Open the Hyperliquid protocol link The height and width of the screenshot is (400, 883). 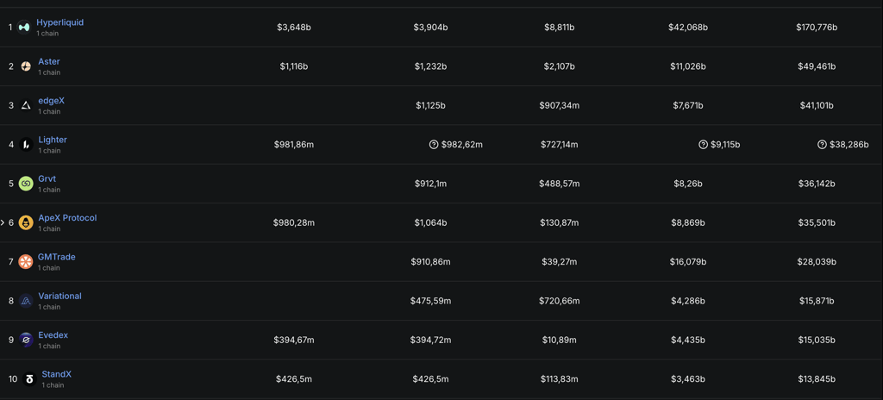(60, 22)
